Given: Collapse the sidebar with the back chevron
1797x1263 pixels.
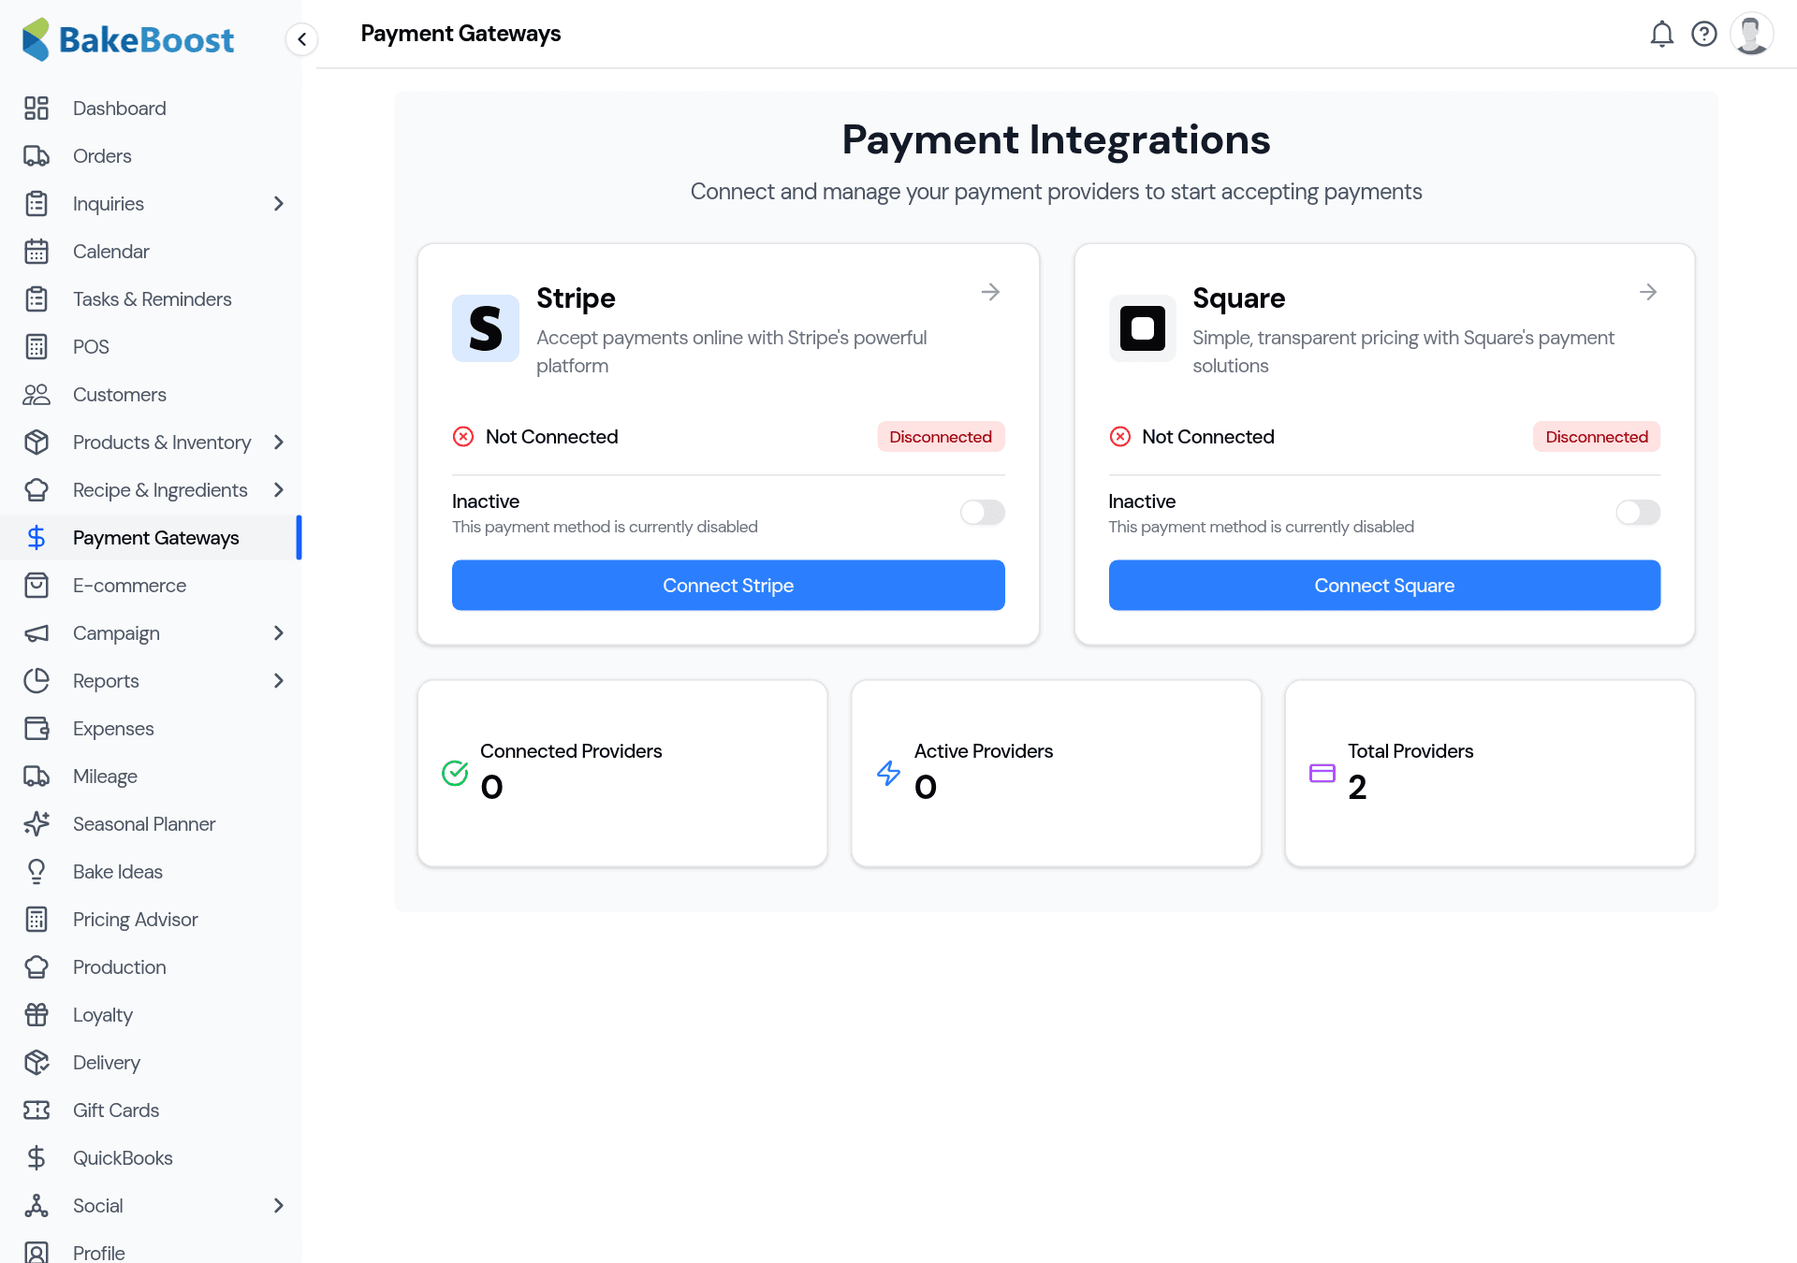Looking at the screenshot, I should click(301, 39).
